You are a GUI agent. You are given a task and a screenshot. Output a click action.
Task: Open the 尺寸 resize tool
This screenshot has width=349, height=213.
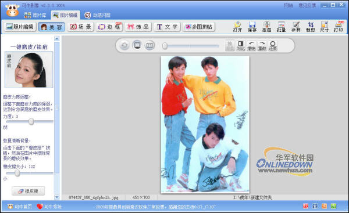point(325,27)
